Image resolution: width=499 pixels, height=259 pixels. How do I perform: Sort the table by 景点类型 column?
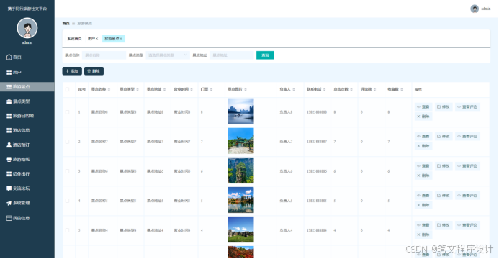tap(138, 90)
